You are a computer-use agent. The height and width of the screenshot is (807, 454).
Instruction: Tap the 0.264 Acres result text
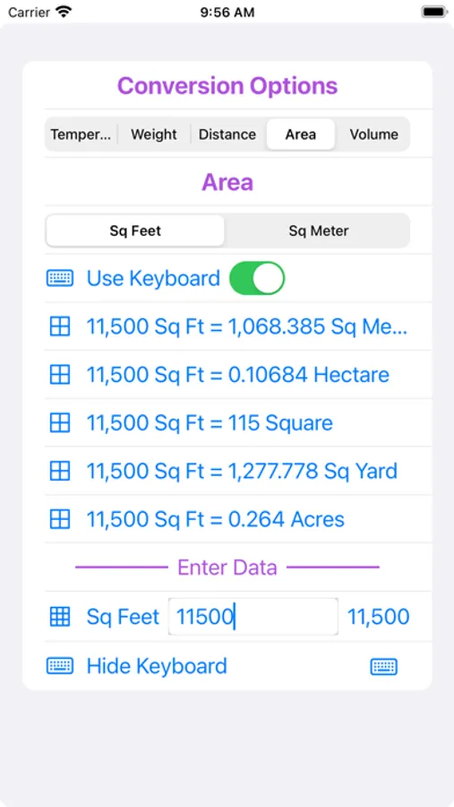click(216, 519)
